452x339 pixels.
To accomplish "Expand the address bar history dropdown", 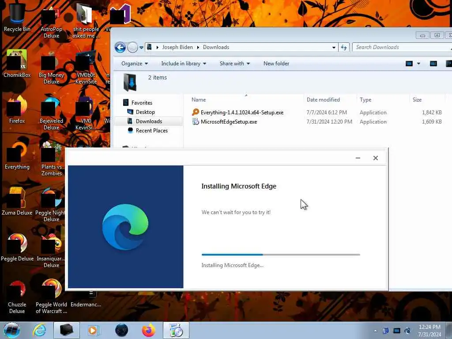I will [334, 47].
